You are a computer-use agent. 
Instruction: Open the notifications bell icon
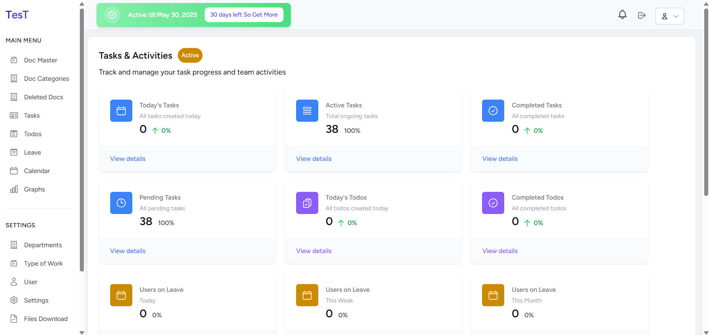(x=623, y=15)
